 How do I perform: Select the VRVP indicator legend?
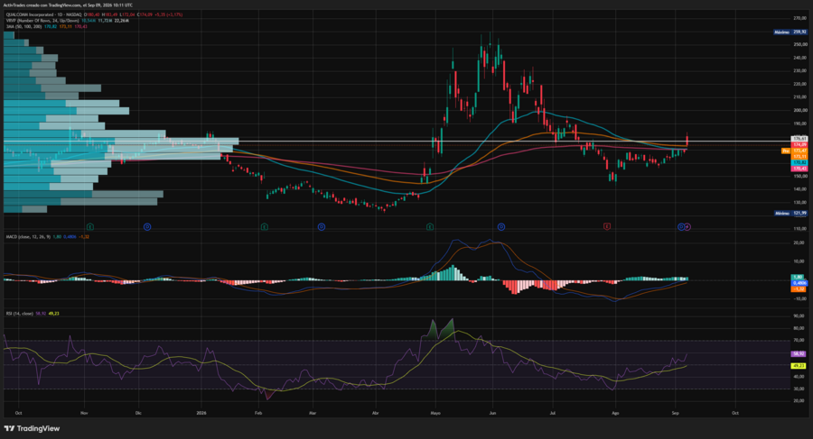(42, 20)
